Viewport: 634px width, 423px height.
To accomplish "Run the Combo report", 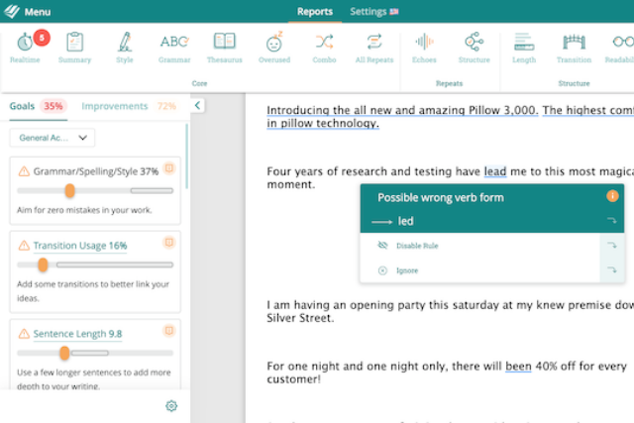I will (x=324, y=48).
